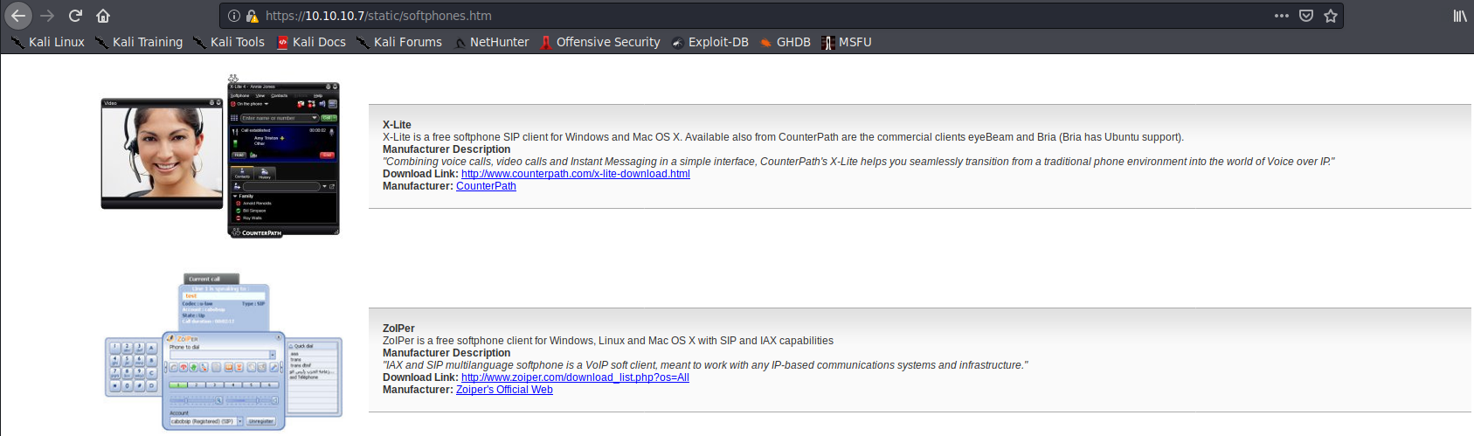Open Kali Linux bookmark
Screen dimensions: 1474x436
pos(48,42)
